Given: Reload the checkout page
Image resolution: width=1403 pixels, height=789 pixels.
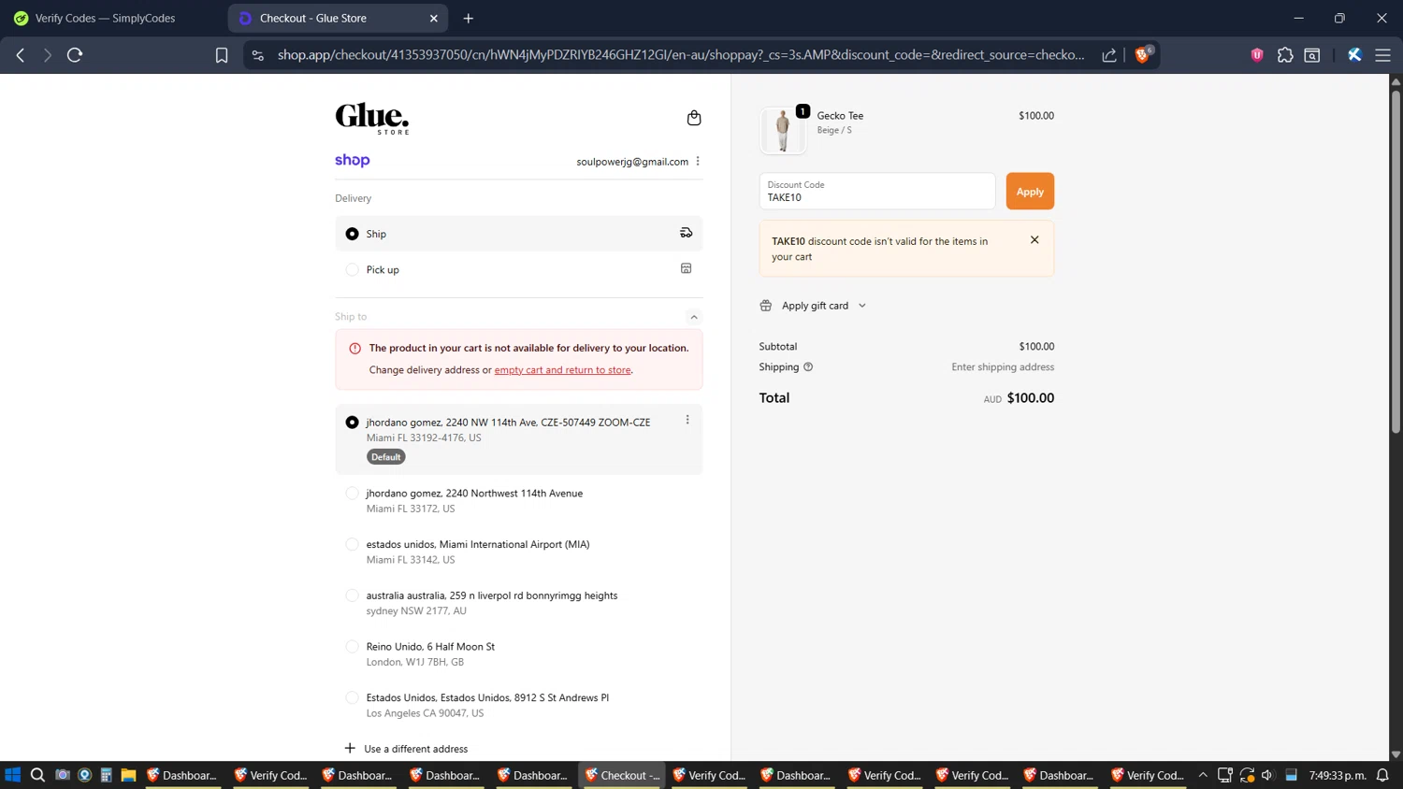Looking at the screenshot, I should coord(75,55).
